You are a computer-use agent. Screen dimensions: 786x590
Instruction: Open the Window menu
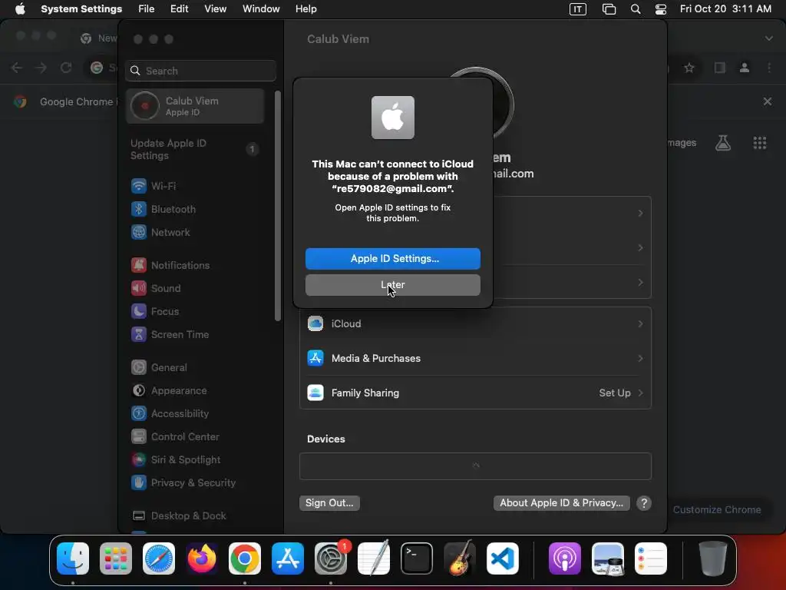tap(261, 9)
